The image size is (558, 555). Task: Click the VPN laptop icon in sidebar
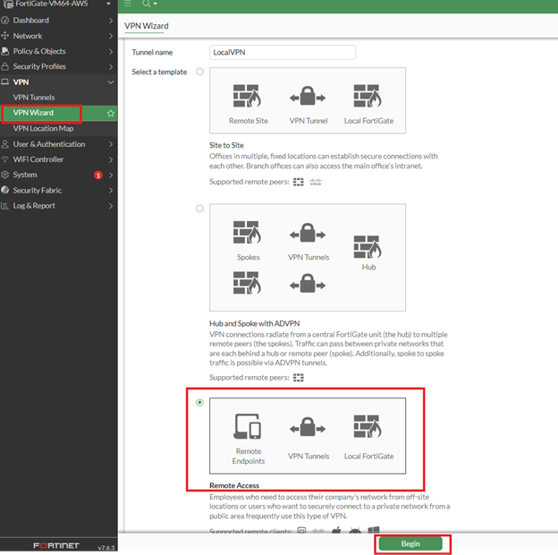pyautogui.click(x=5, y=82)
